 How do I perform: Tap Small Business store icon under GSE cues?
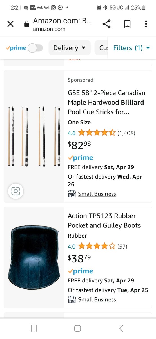(72, 194)
